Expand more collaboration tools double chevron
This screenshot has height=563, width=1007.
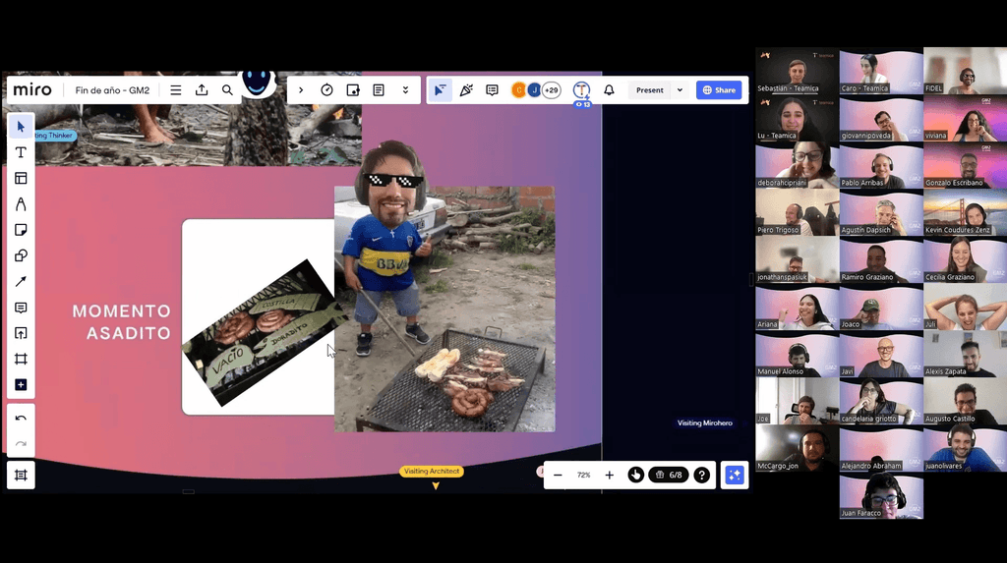tap(405, 89)
